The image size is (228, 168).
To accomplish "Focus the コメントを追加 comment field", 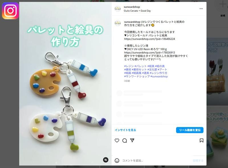I will point(156,160).
